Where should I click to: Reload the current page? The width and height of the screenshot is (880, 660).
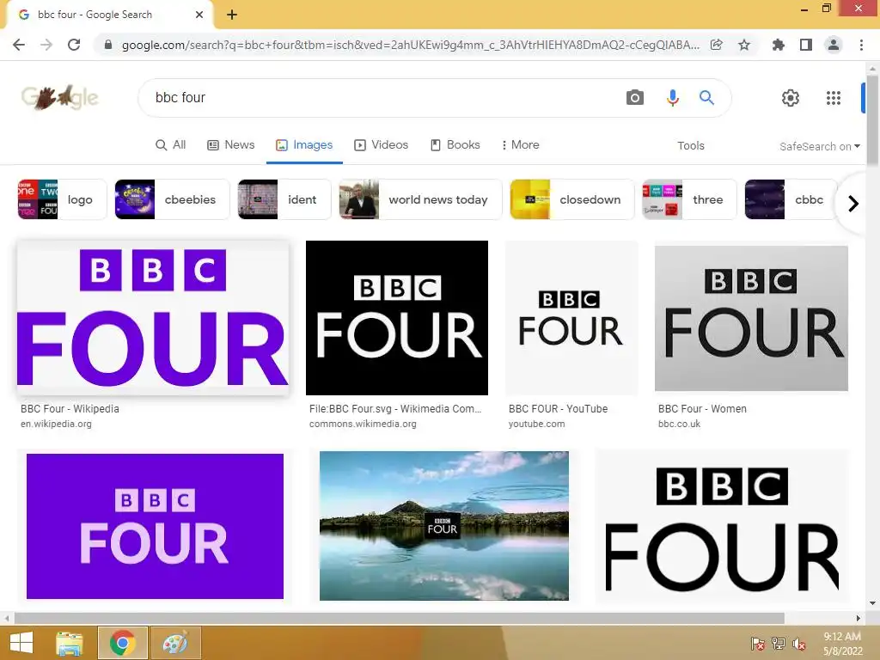74,45
